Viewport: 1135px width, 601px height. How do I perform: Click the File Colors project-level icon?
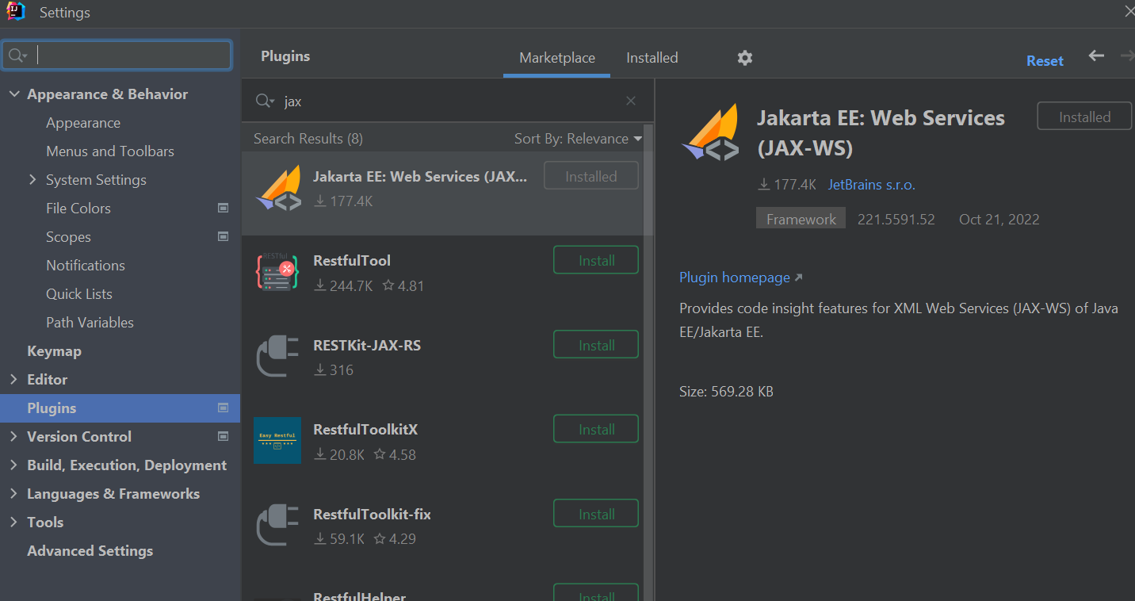click(x=223, y=209)
